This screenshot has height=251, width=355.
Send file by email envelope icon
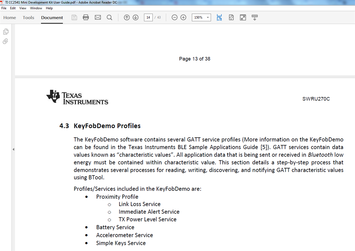coord(98,18)
